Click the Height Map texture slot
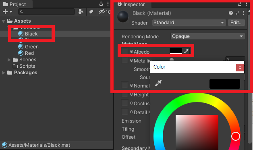This screenshot has height=150, width=253. point(125,94)
